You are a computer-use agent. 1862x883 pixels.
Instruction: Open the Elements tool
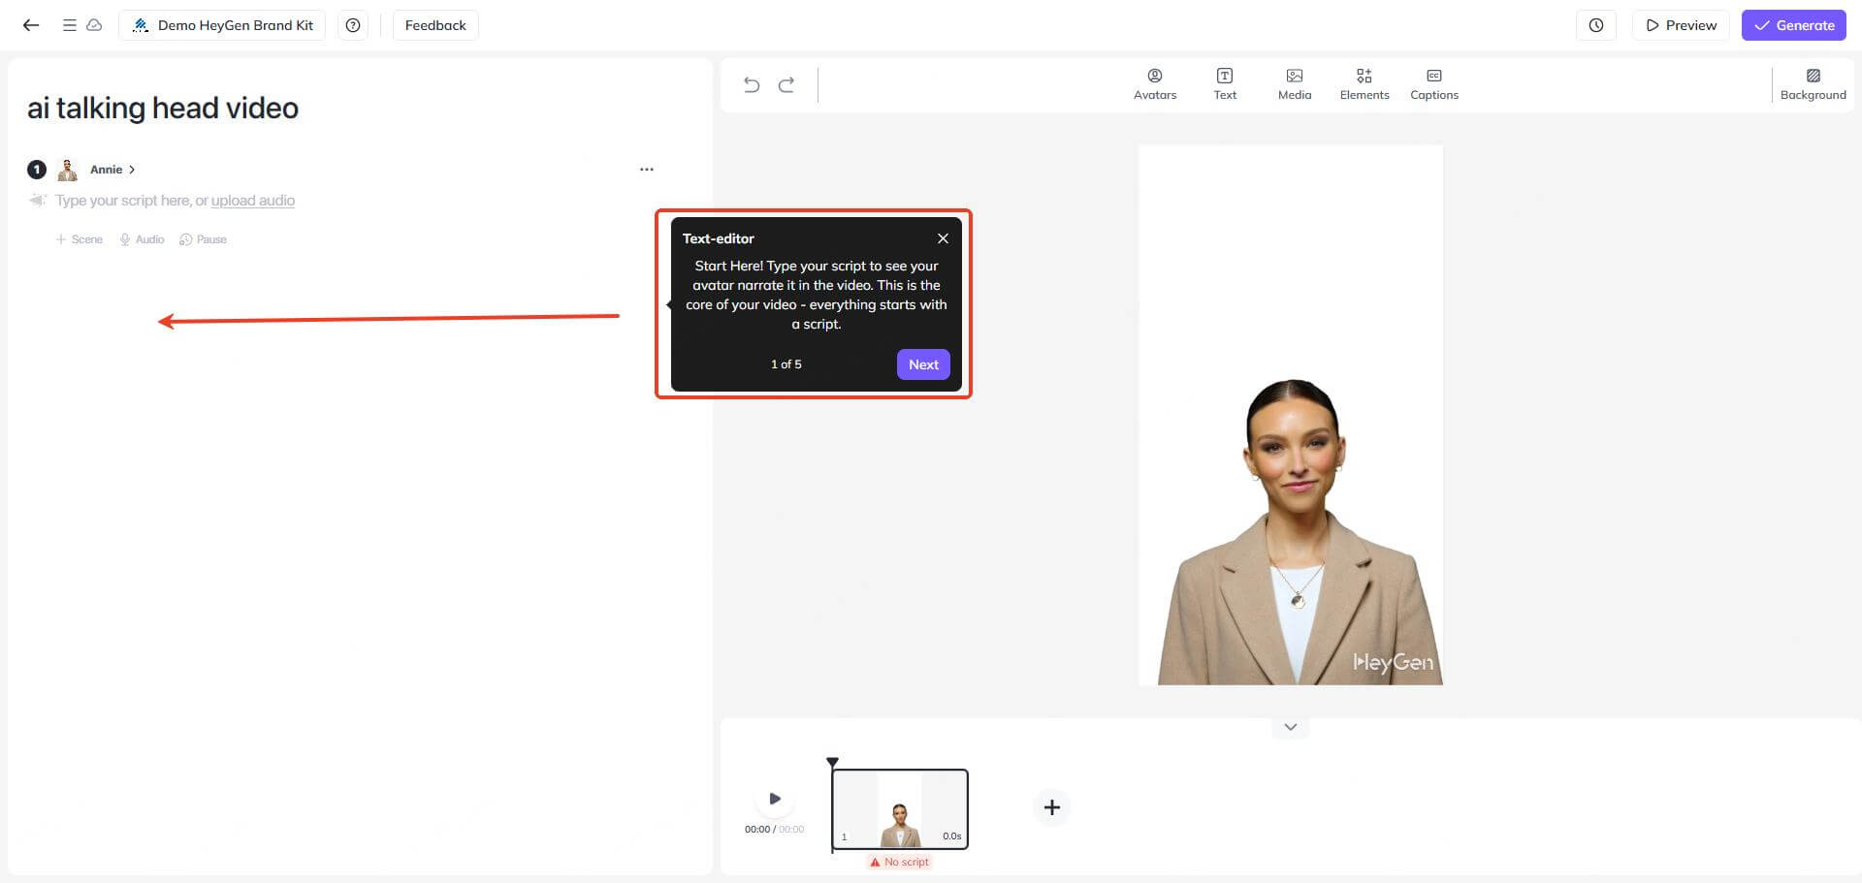(1364, 84)
